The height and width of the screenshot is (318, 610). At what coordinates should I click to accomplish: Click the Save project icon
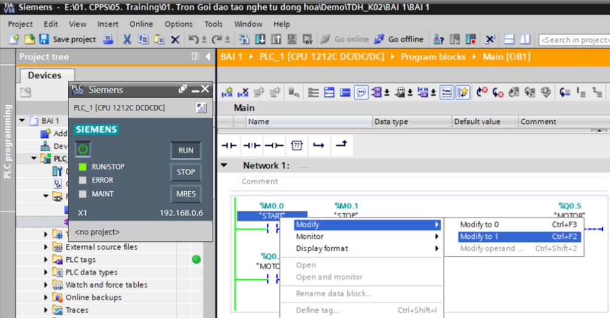[x=43, y=39]
